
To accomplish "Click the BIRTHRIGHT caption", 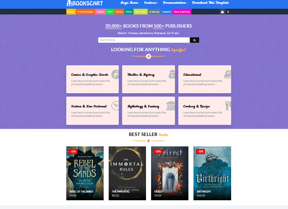I will coord(204,191).
